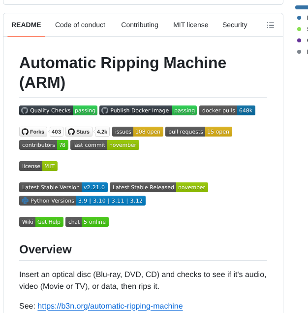The width and height of the screenshot is (308, 313).
Task: Click the GitHub icon in Quality Checks badge
Action: click(25, 110)
